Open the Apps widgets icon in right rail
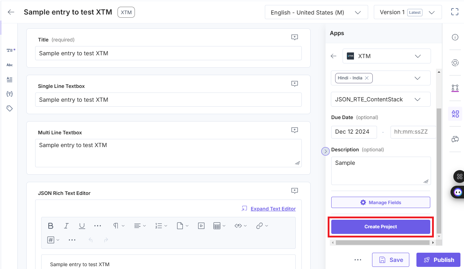The image size is (464, 269). [455, 114]
